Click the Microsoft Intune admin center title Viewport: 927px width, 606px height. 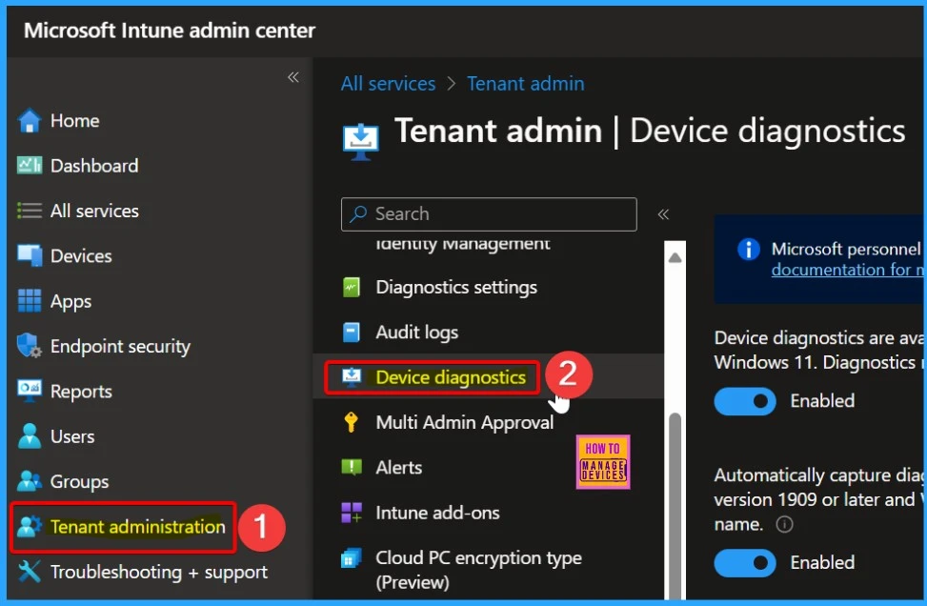(169, 30)
